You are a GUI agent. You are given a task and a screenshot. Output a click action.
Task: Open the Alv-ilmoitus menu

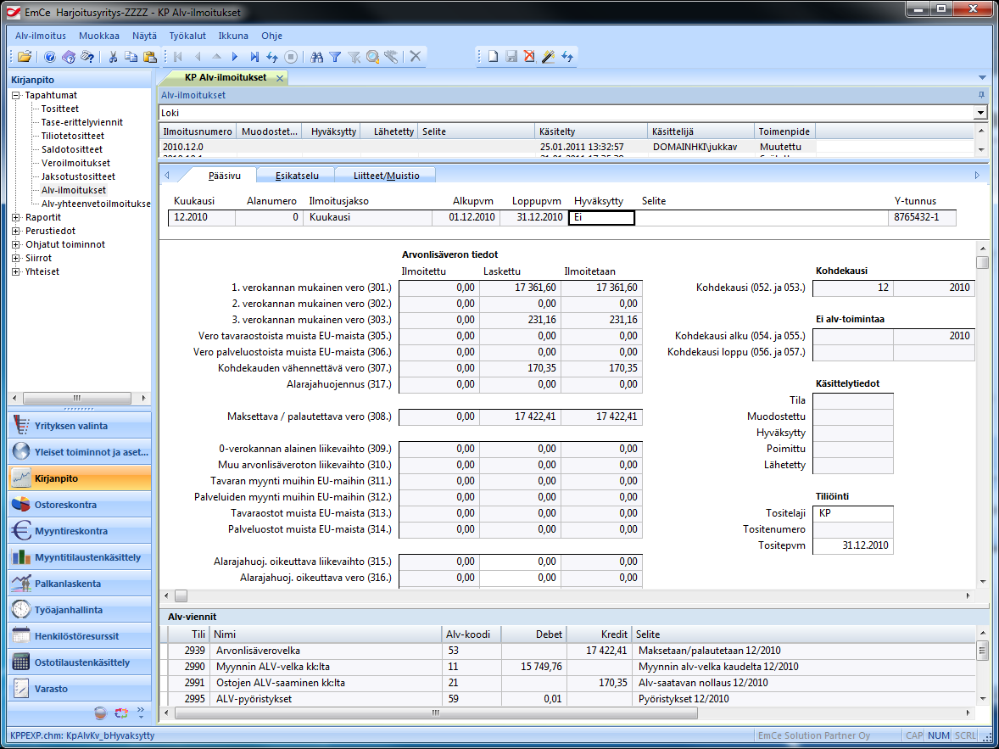(41, 36)
